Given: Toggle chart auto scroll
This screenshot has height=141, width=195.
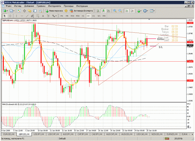Looking at the screenshot, I should (127, 11).
